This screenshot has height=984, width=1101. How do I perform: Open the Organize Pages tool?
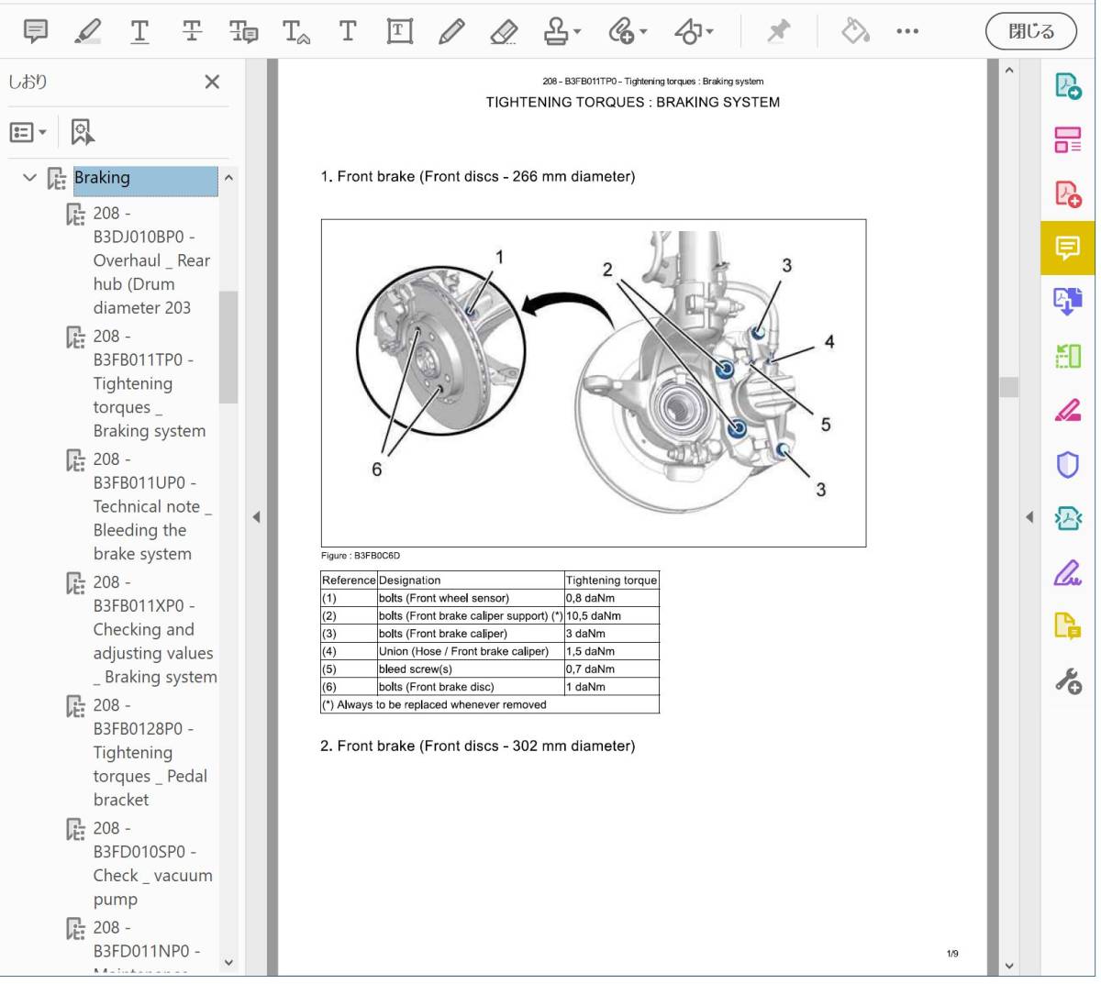[x=1068, y=140]
